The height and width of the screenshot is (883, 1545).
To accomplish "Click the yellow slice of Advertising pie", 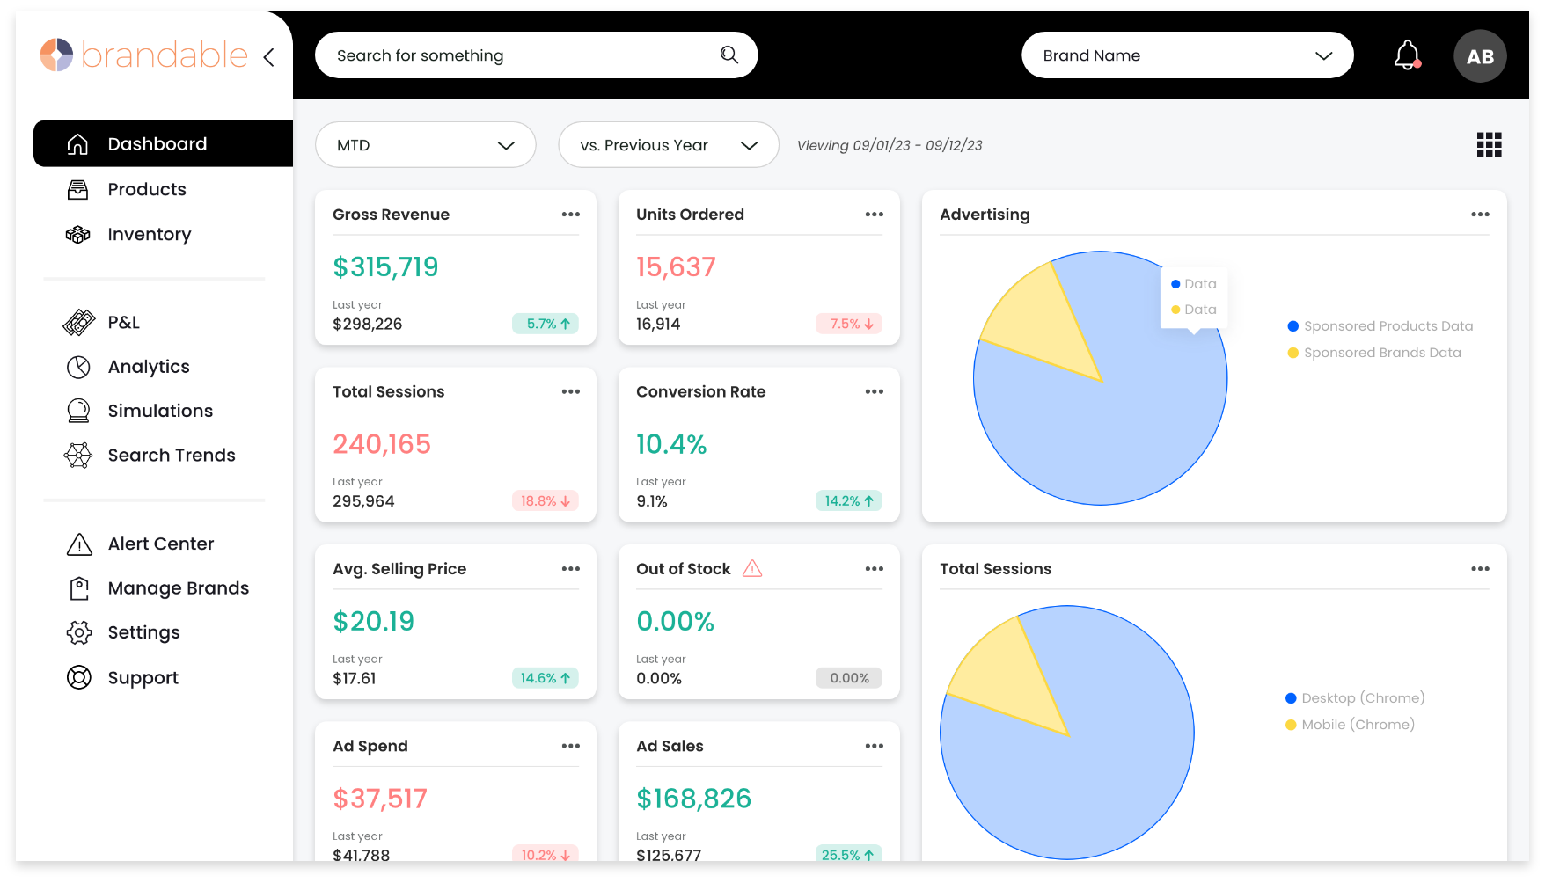I will (1043, 321).
